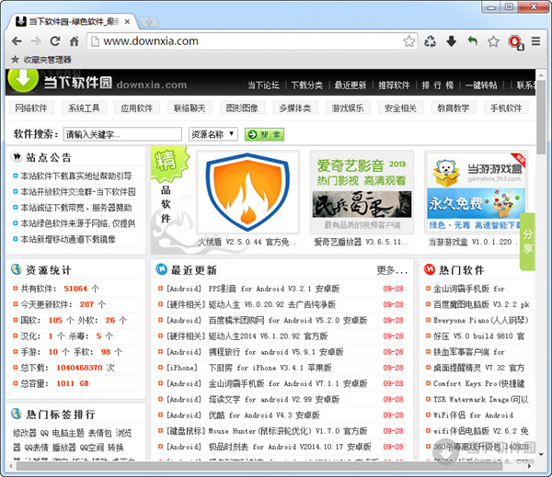Open 桌面提醒精灵 V7.32 hot software
Image resolution: width=552 pixels, height=477 pixels.
point(478,368)
